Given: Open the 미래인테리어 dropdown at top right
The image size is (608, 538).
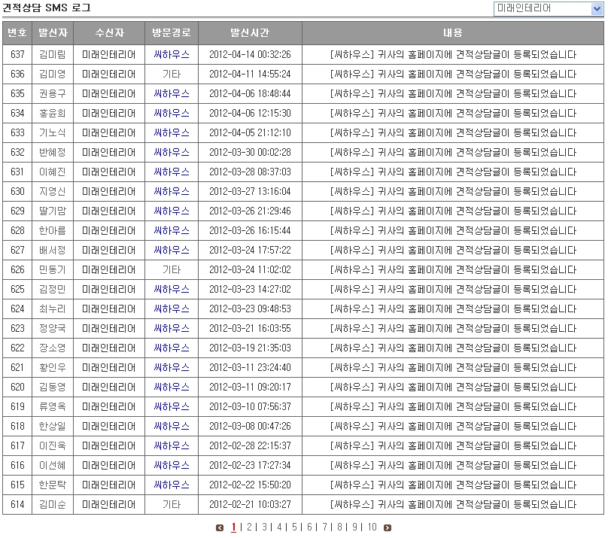Looking at the screenshot, I should tap(549, 8).
